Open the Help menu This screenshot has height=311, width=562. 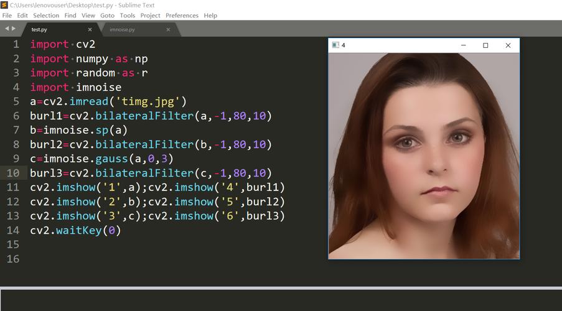(x=210, y=15)
